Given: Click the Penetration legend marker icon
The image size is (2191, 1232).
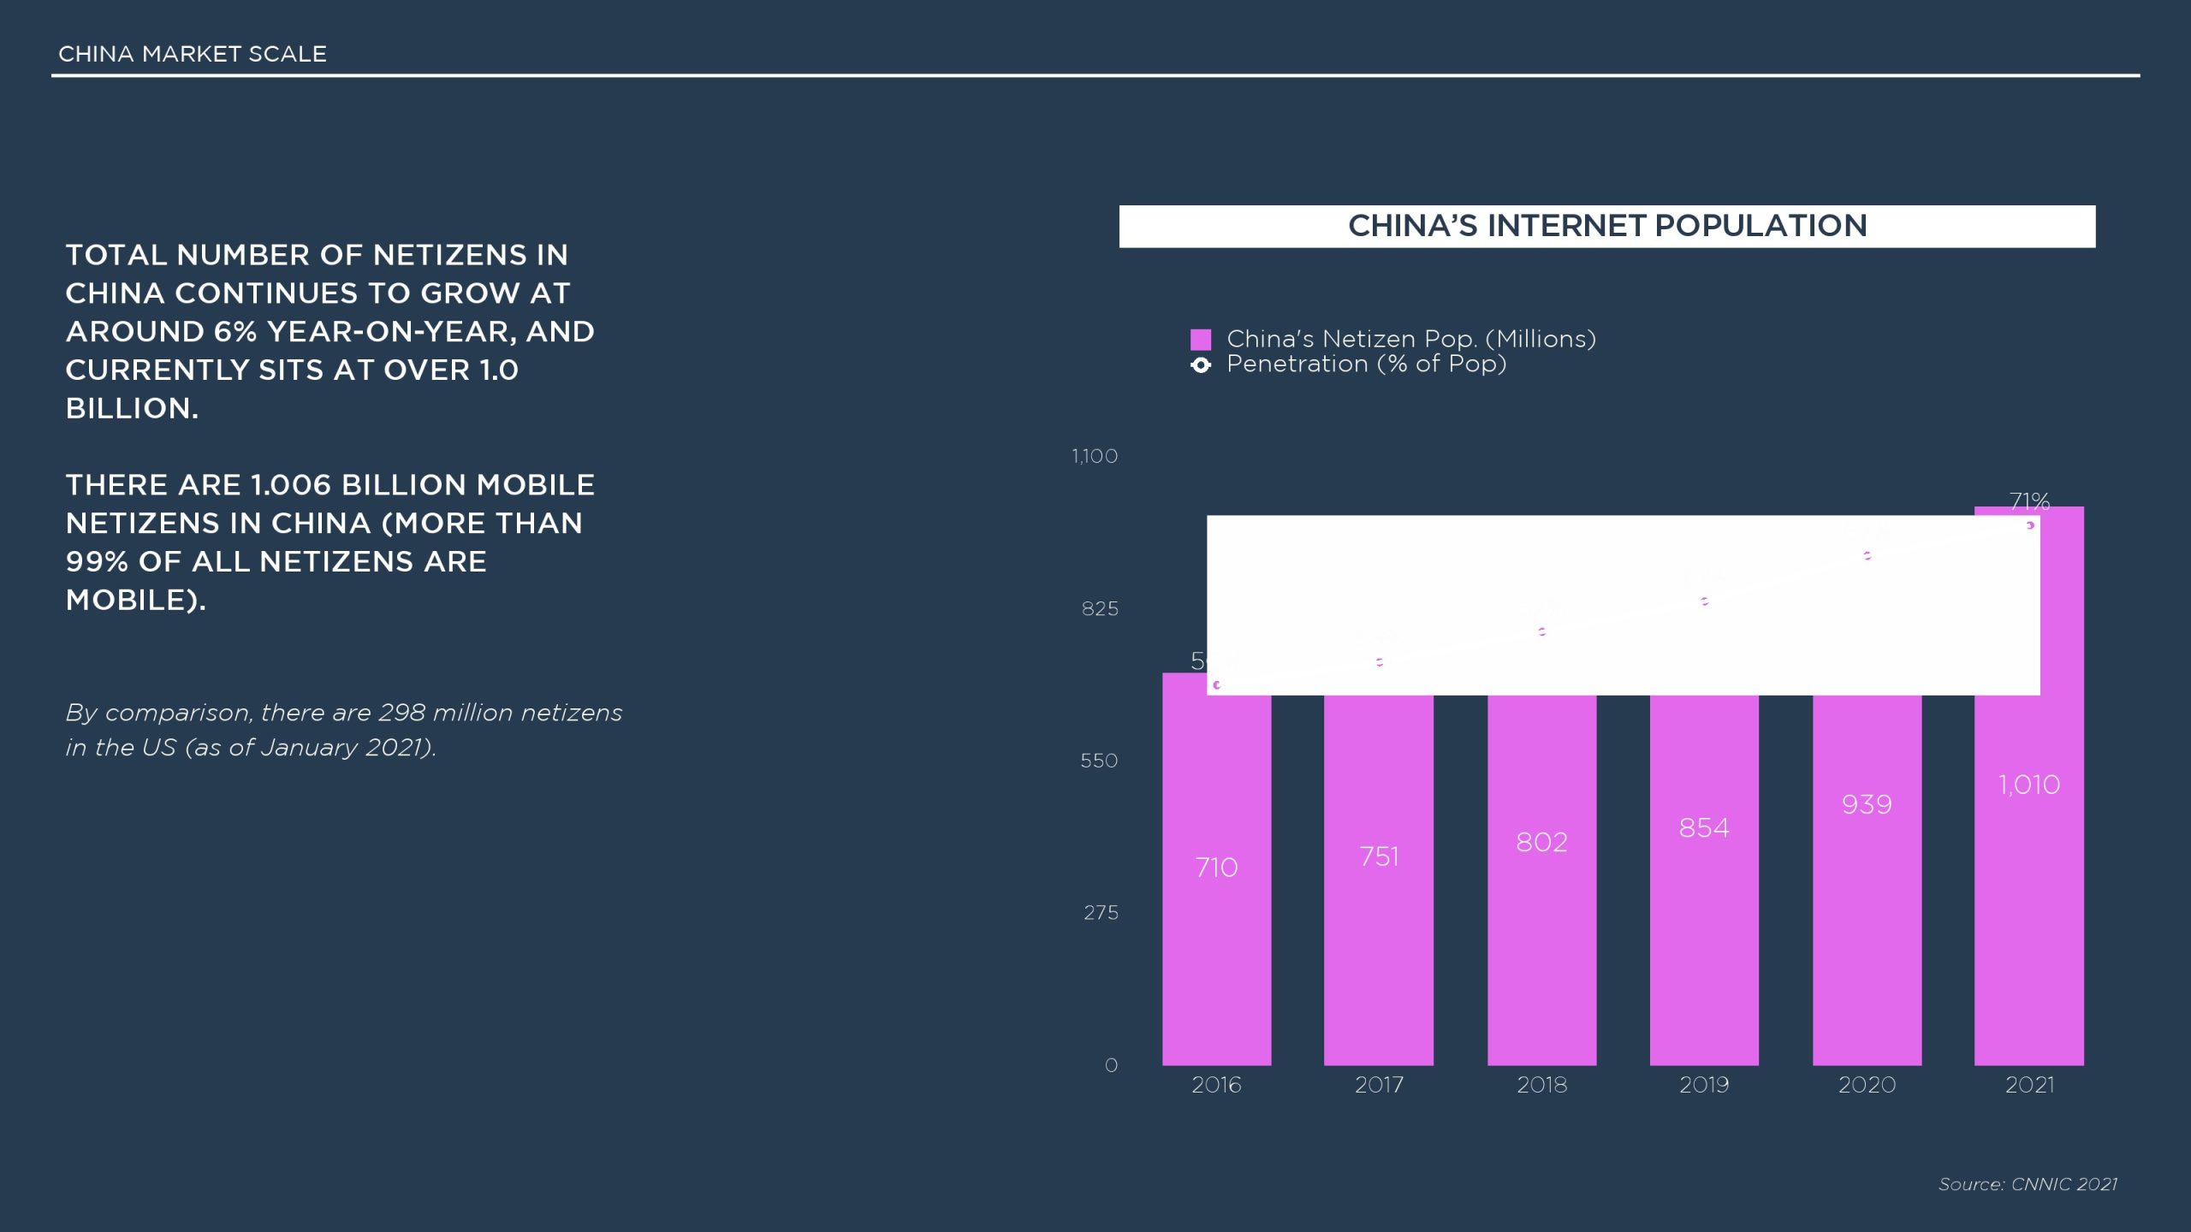Looking at the screenshot, I should (x=1201, y=365).
